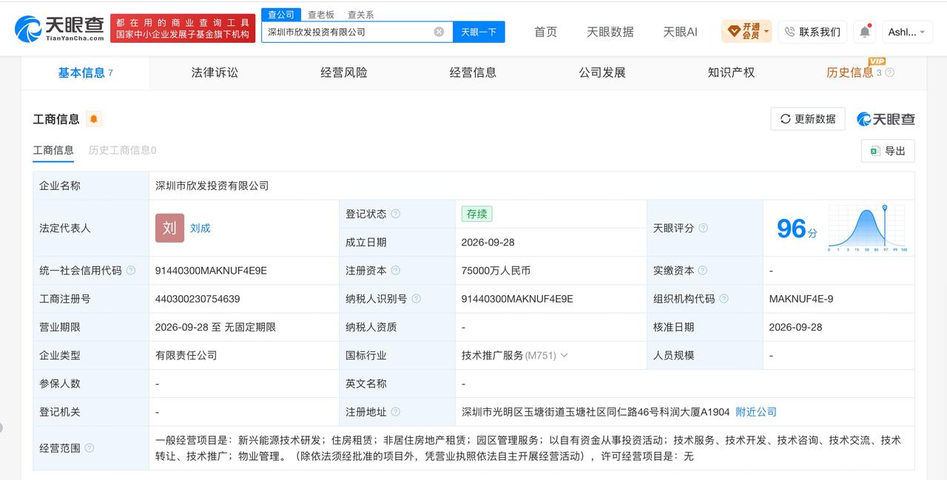The image size is (947, 480).
Task: Click help icon next to 纳税人识别号
Action: tap(417, 299)
